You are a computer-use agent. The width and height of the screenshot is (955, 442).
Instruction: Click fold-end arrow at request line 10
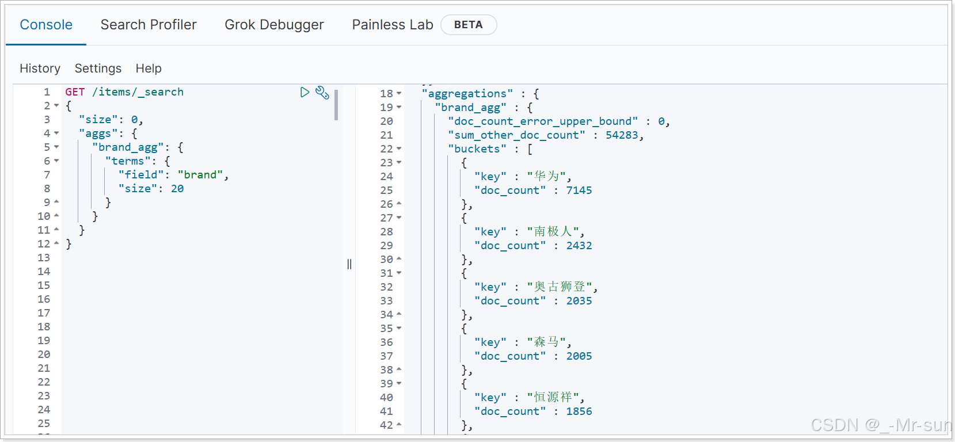56,216
